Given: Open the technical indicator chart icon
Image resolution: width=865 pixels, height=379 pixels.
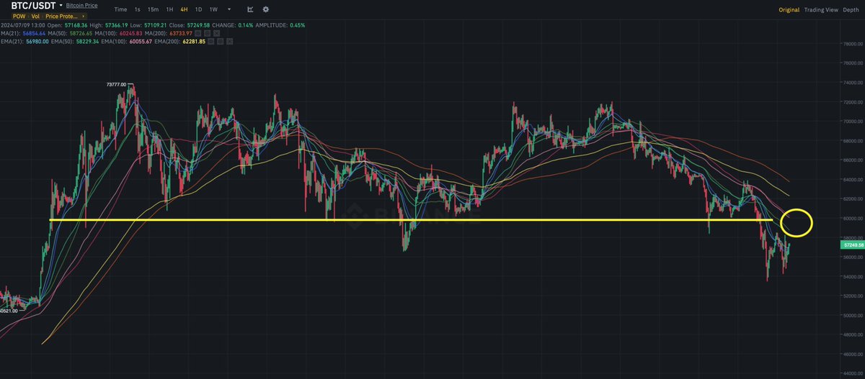Looking at the screenshot, I should (x=250, y=9).
